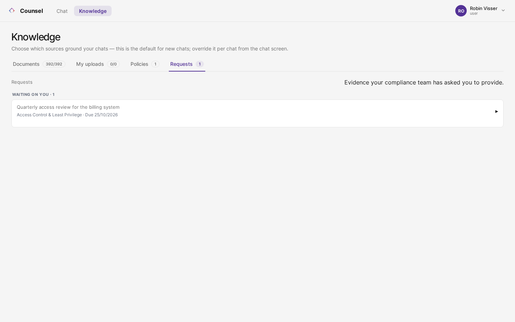The image size is (515, 322).
Task: Click the 0/0 uploads count badge
Action: pos(113,64)
